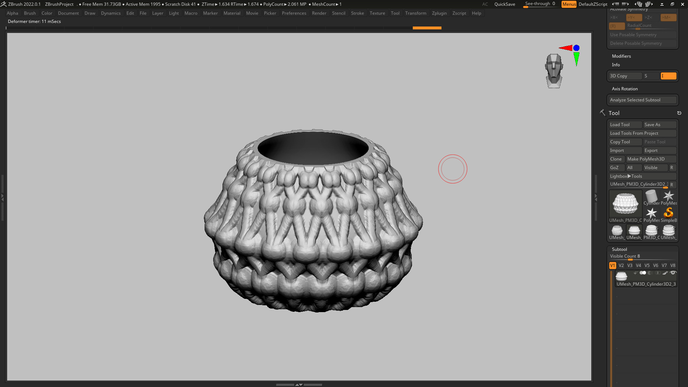This screenshot has height=387, width=688.
Task: Click subtool arrow-down list start icon
Action: click(635, 273)
